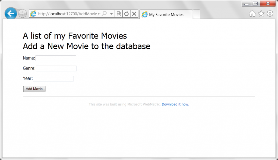Open a new blank tab
This screenshot has width=278, height=160.
click(197, 14)
